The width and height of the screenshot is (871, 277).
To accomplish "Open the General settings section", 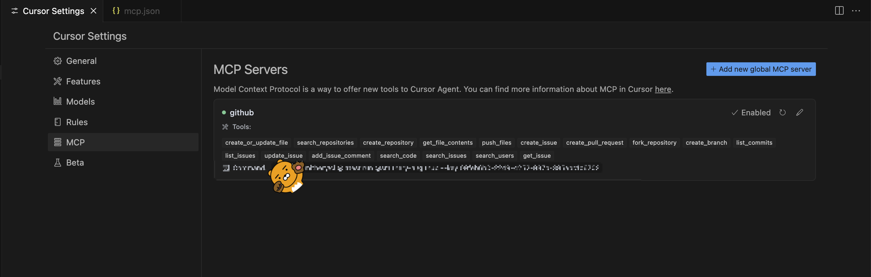I will pyautogui.click(x=123, y=61).
